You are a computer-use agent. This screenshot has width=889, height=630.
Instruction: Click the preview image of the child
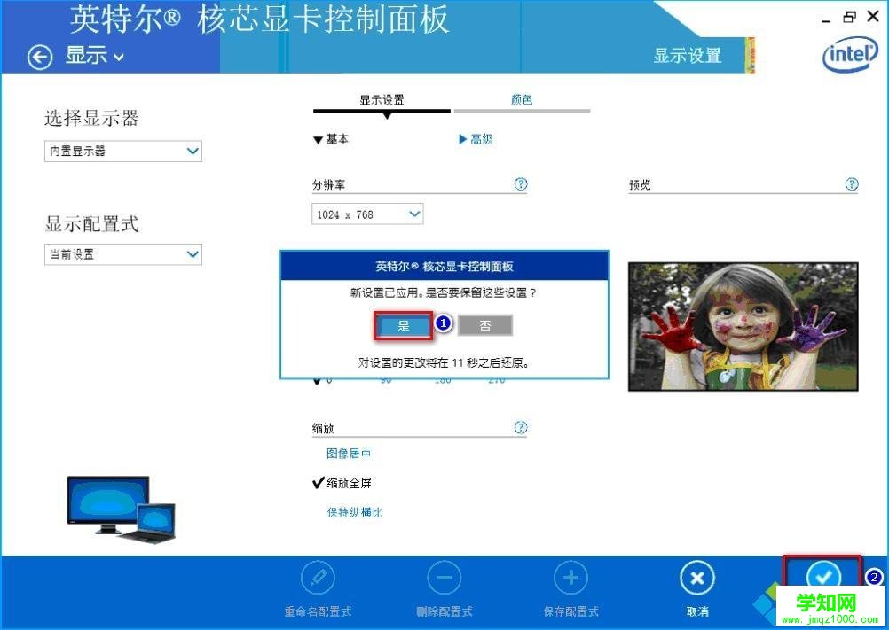click(x=743, y=327)
